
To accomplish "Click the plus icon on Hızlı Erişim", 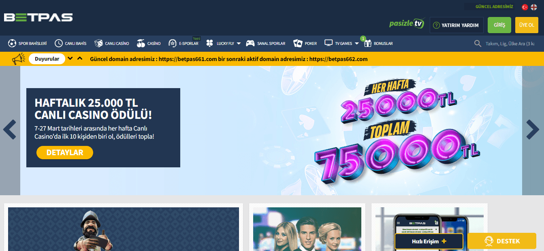I will [444, 241].
